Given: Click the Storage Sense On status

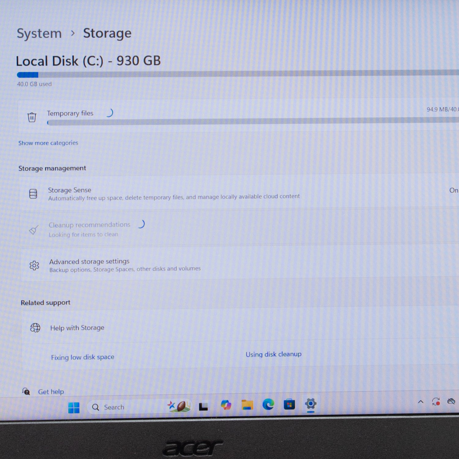Looking at the screenshot, I should click(454, 190).
